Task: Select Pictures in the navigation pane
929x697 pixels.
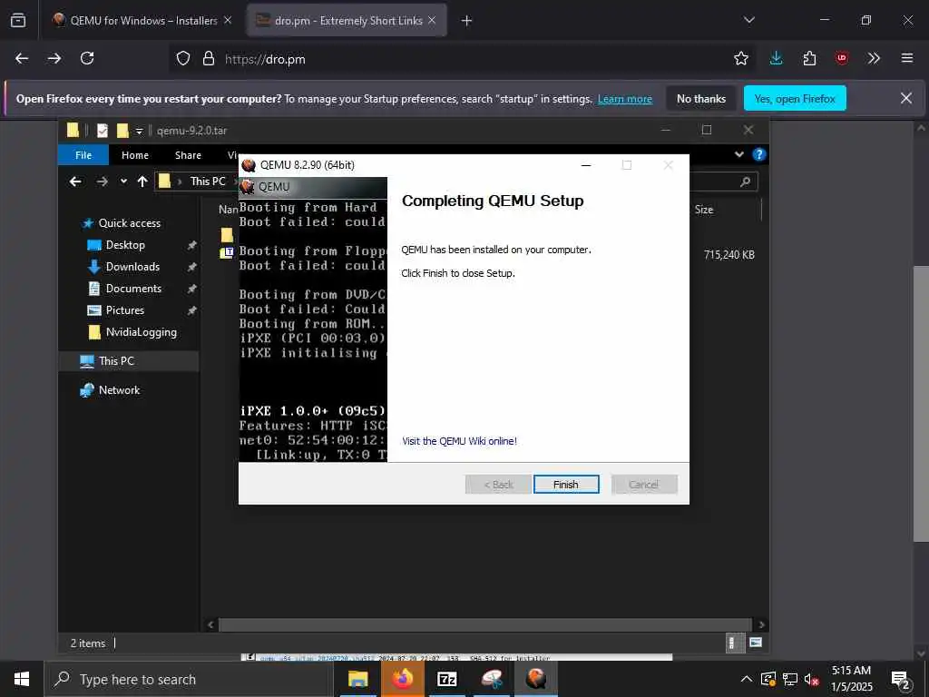Action: pyautogui.click(x=124, y=310)
